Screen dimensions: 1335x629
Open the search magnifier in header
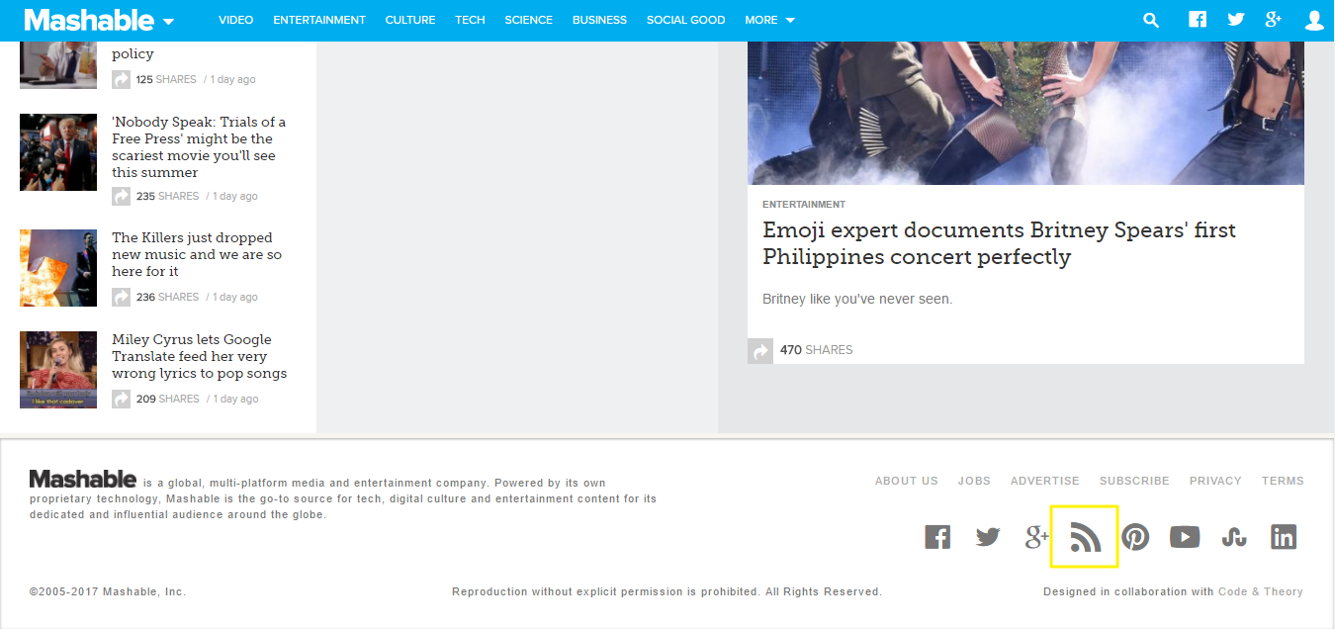point(1150,20)
